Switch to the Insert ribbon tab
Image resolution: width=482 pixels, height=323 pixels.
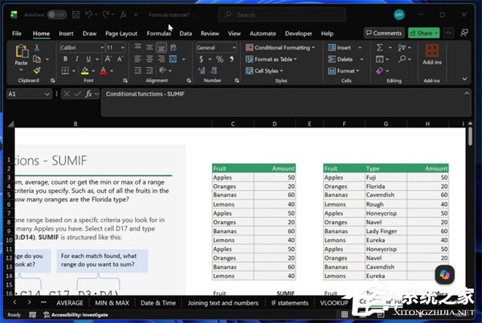(x=66, y=33)
